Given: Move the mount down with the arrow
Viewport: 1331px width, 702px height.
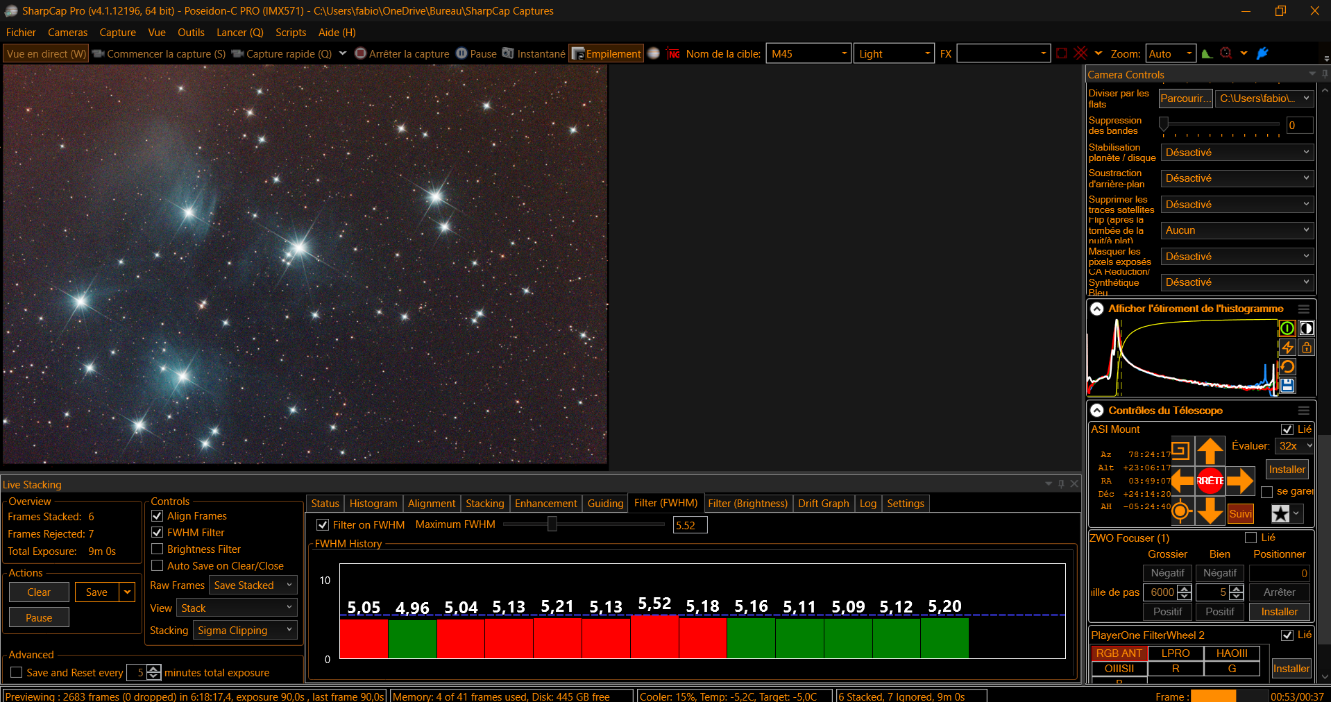Looking at the screenshot, I should click(x=1210, y=511).
